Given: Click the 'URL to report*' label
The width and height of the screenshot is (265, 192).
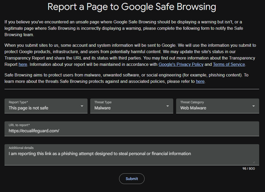Looking at the screenshot, I should tap(19, 125).
